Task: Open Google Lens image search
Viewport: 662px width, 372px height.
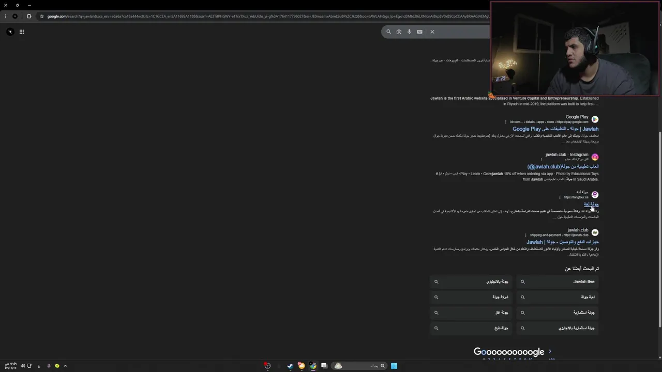Action: 399,32
